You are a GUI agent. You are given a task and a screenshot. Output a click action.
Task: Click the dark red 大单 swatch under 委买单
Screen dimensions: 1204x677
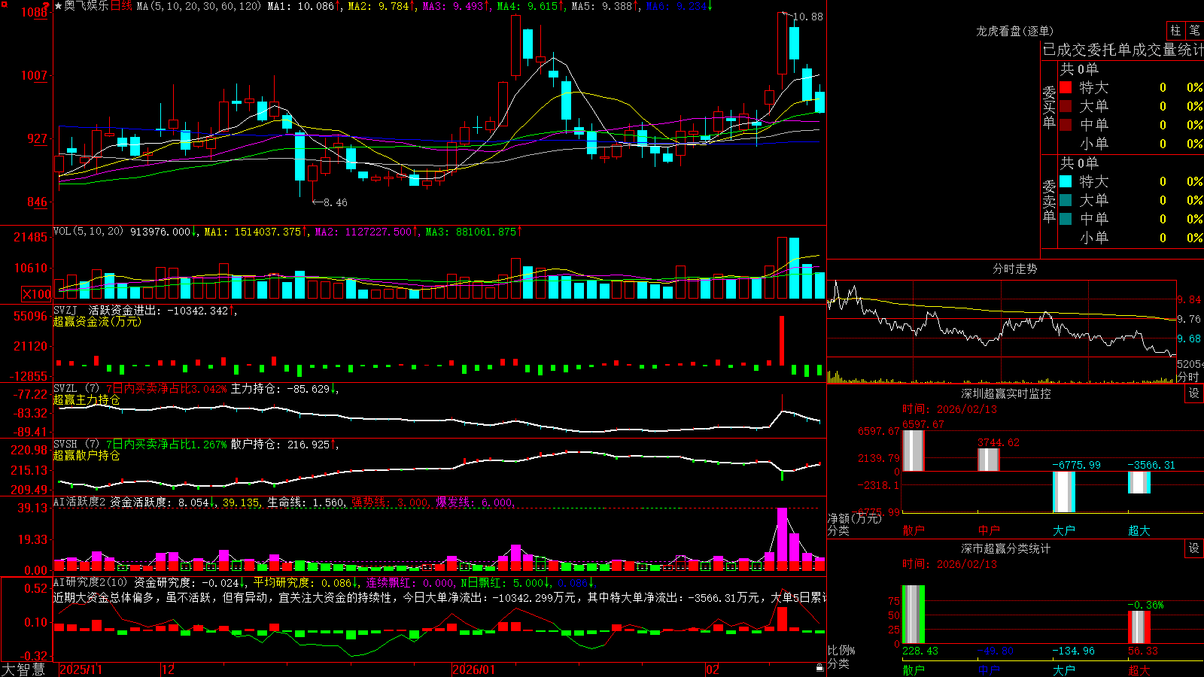coord(1066,106)
